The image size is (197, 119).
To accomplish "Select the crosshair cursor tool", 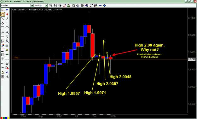I will [x=3, y=59].
